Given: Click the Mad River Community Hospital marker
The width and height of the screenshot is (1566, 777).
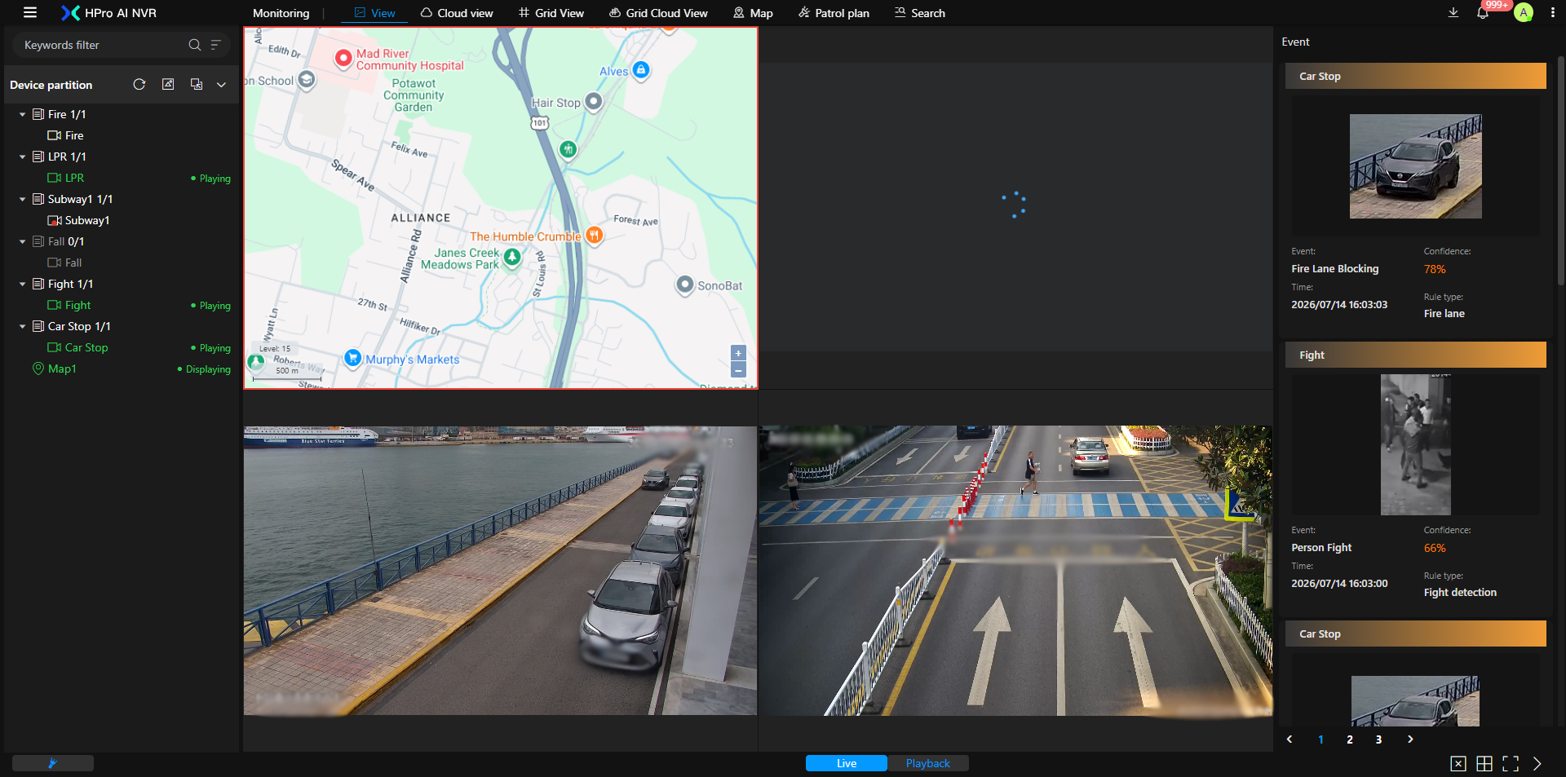Looking at the screenshot, I should pyautogui.click(x=343, y=58).
